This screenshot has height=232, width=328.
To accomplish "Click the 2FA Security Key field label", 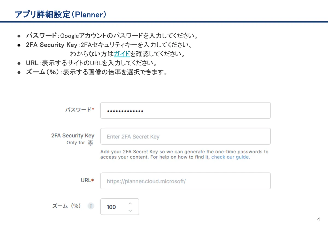I will point(73,136).
